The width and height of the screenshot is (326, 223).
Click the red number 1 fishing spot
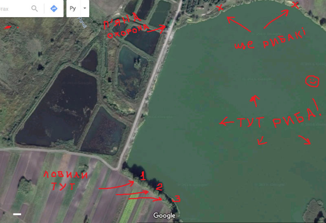(x=143, y=176)
